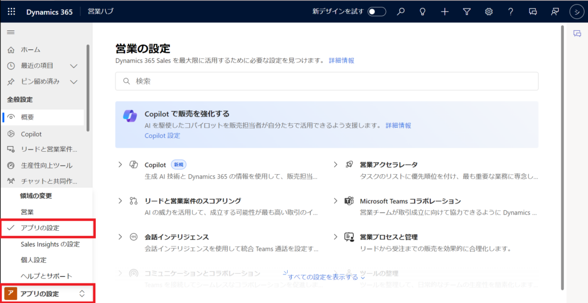Click the 営業アクセラレータ rocket icon
Viewport: 588px width, 303px height.
click(349, 164)
